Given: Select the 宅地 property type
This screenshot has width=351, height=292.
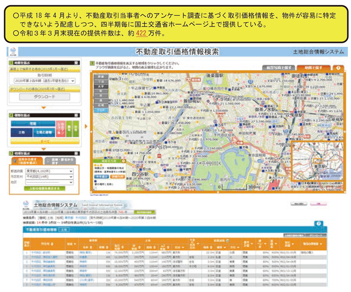Looking at the screenshot, I should point(33,124).
